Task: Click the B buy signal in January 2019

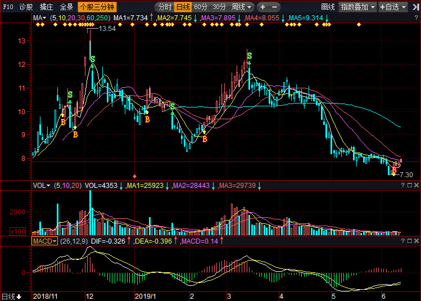Action: [x=147, y=119]
